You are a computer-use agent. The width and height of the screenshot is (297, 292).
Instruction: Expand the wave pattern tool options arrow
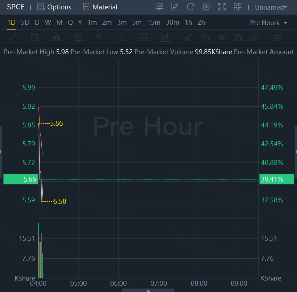click(65, 37)
